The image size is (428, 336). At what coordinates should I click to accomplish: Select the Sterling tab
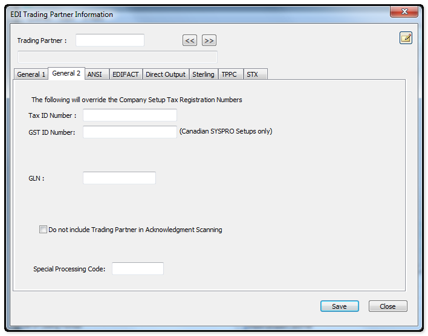[x=203, y=74]
